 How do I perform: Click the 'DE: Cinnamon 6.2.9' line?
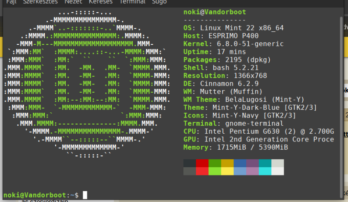point(221,84)
